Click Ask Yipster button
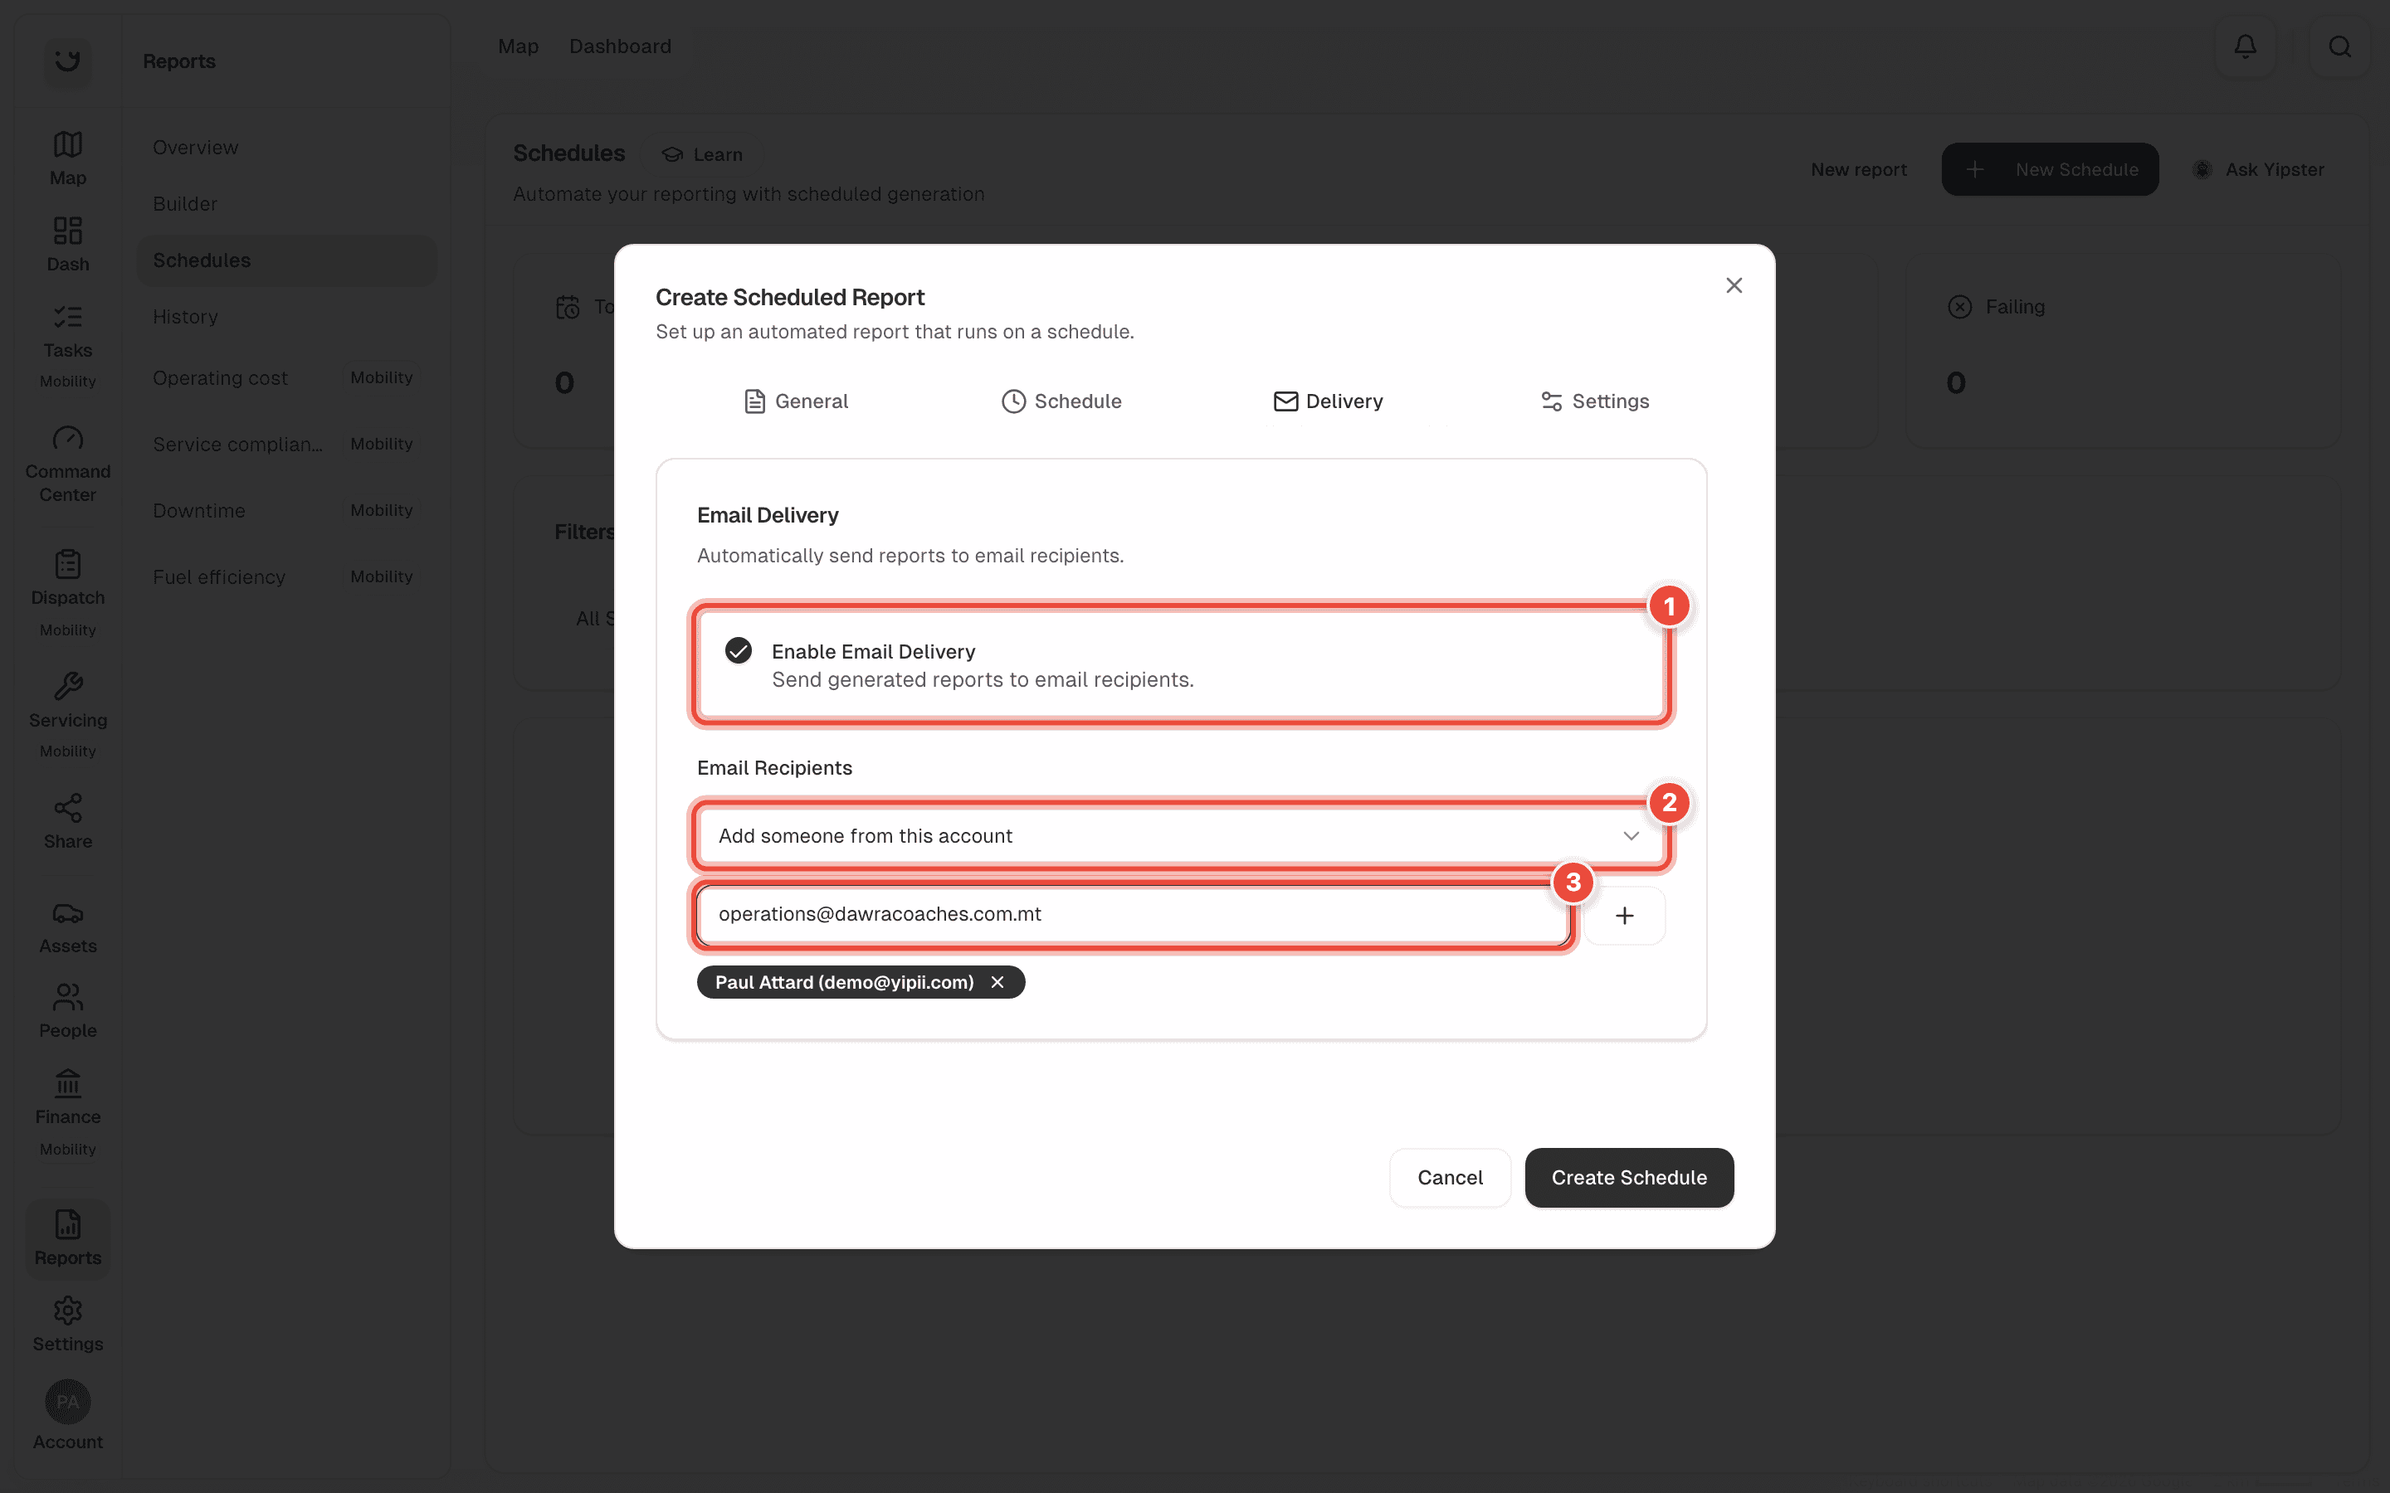 [2259, 169]
